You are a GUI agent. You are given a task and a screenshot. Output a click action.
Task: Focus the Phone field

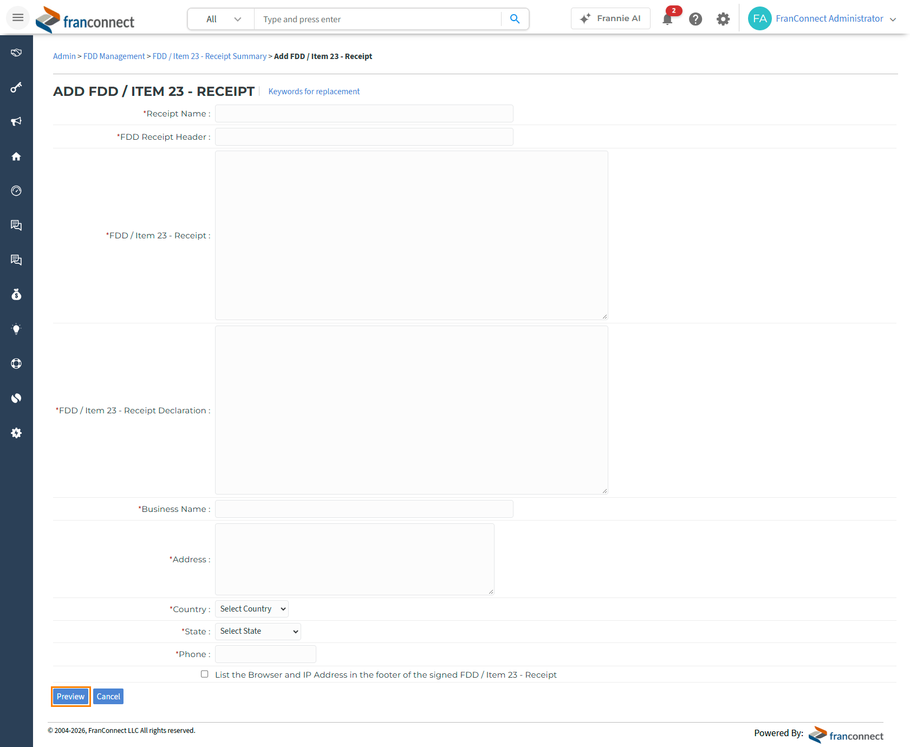point(265,654)
